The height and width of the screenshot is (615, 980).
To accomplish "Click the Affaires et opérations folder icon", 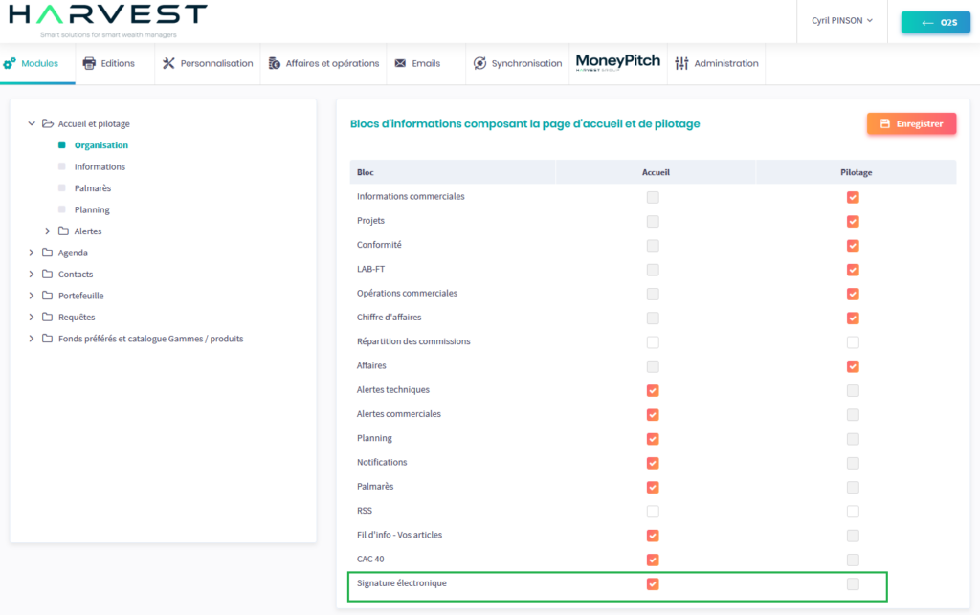I will coord(274,64).
